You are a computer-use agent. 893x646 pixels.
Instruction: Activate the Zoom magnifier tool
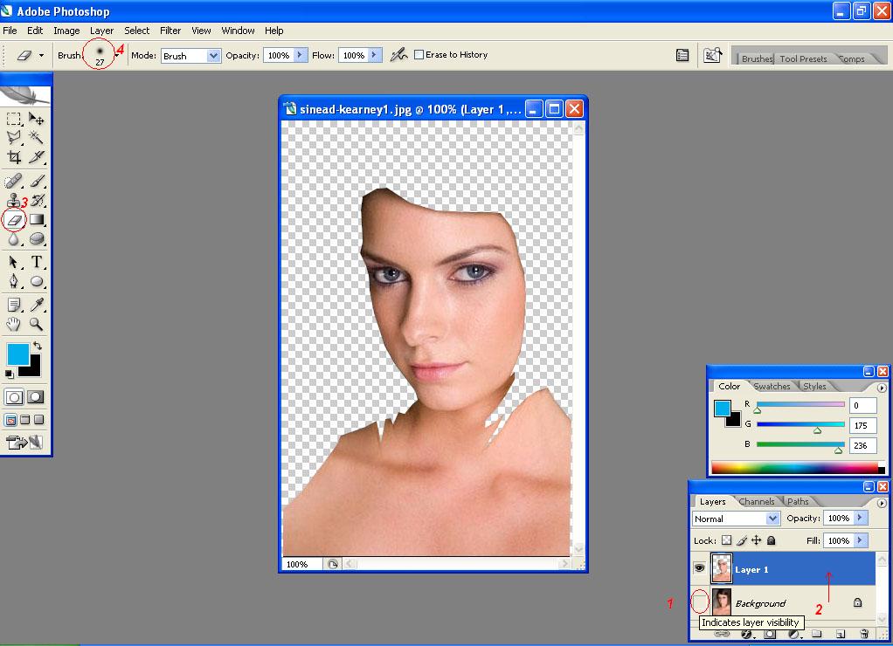37,324
